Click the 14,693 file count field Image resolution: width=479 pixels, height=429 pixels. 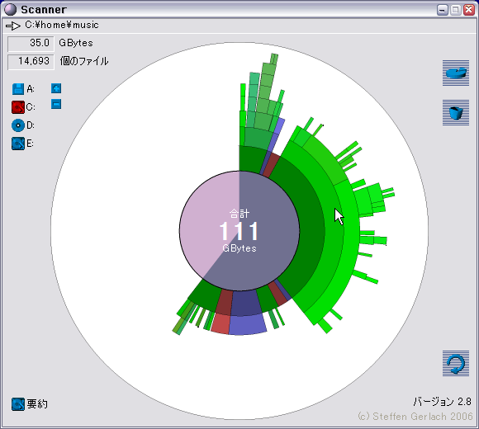click(x=31, y=62)
